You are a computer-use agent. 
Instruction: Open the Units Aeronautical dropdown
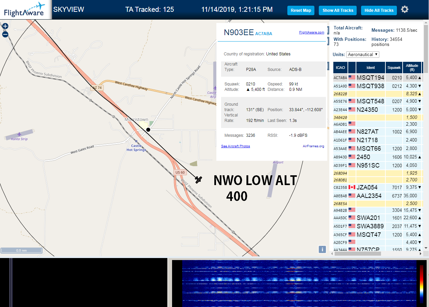[363, 54]
